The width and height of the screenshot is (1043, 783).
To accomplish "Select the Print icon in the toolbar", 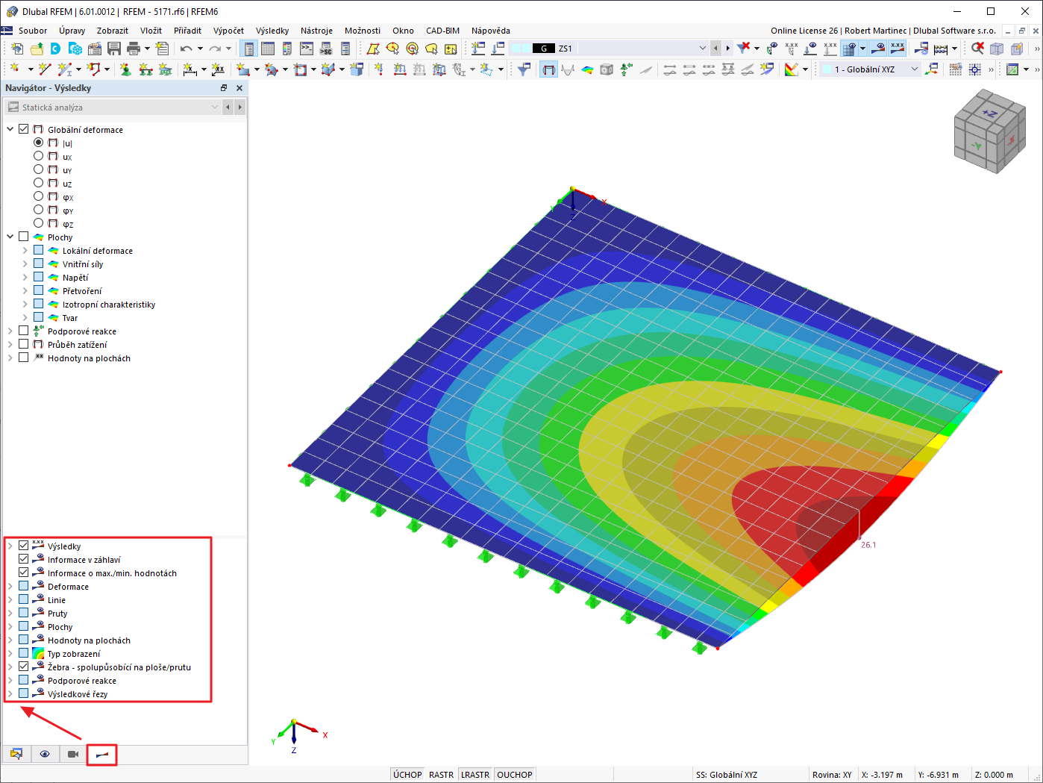I will [133, 49].
